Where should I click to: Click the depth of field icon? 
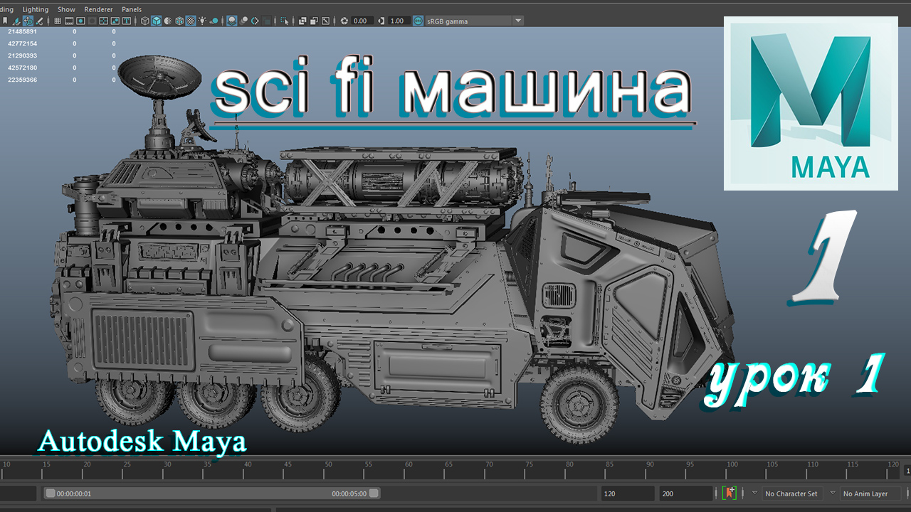267,21
